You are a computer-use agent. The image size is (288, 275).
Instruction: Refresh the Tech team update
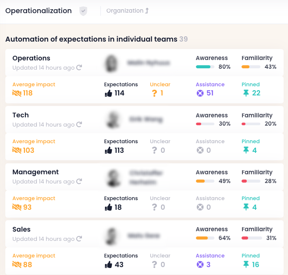pos(79,124)
